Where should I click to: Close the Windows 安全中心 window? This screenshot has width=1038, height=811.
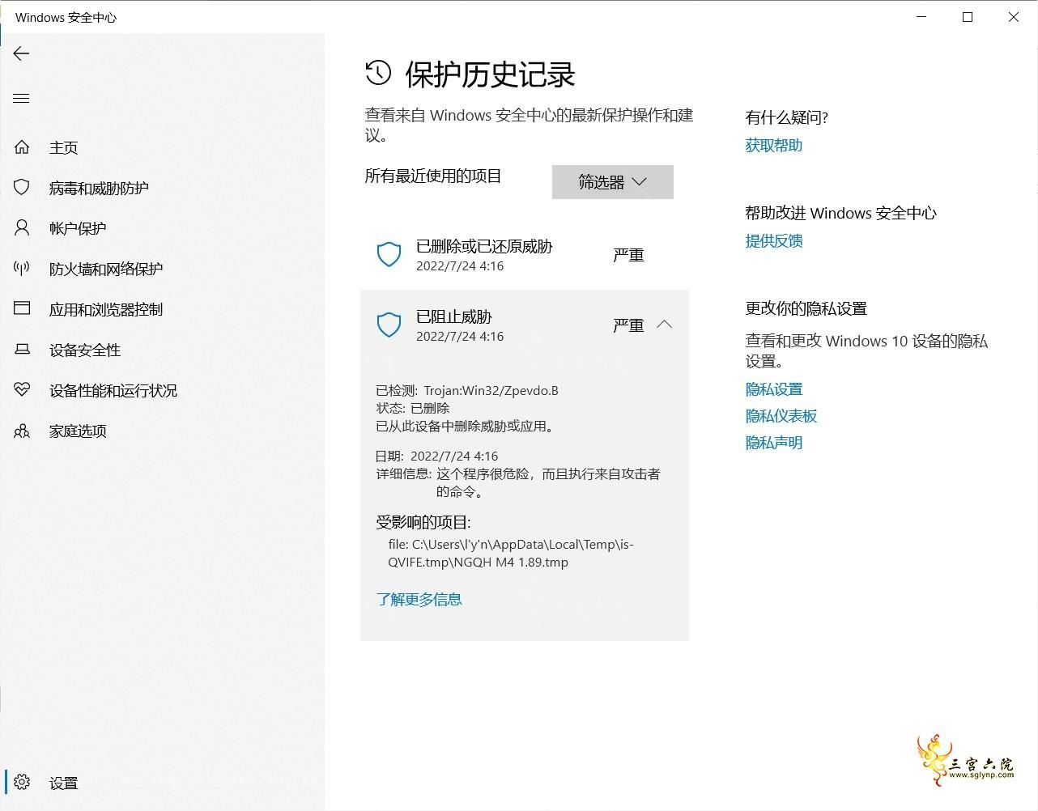tap(1014, 17)
